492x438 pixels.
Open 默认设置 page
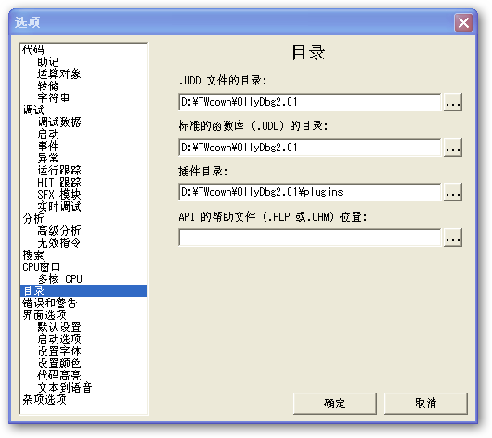pyautogui.click(x=59, y=327)
